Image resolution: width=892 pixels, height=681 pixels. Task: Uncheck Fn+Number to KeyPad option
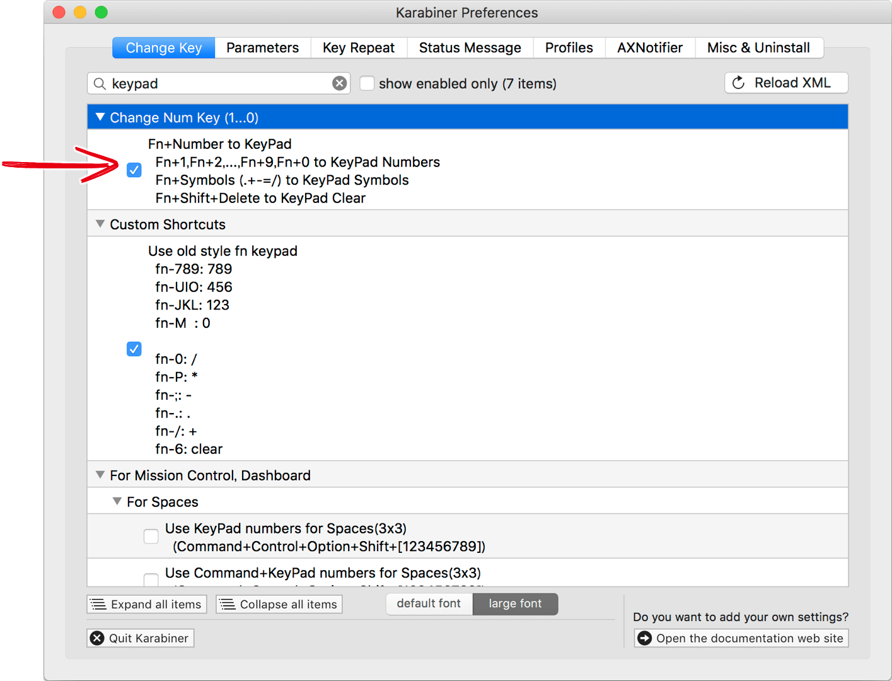(x=134, y=170)
